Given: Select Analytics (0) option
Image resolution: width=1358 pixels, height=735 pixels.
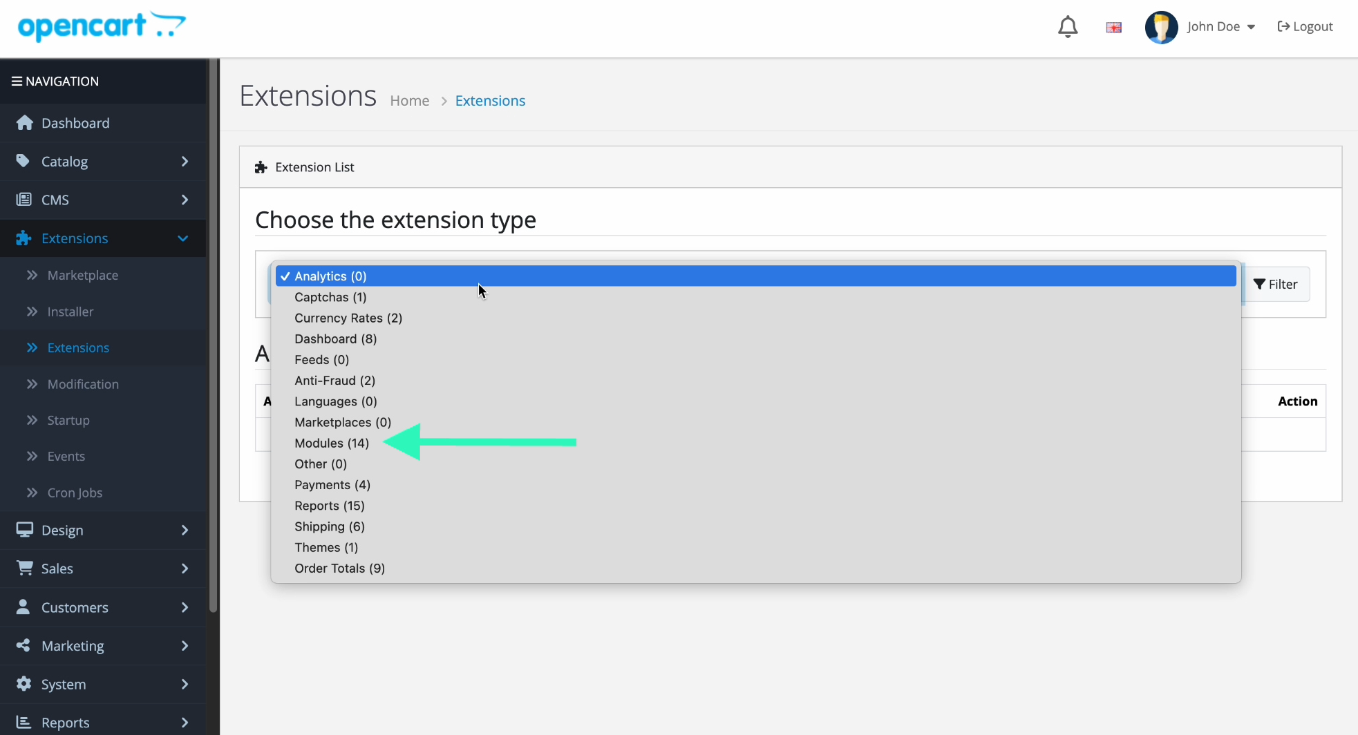Looking at the screenshot, I should [756, 276].
